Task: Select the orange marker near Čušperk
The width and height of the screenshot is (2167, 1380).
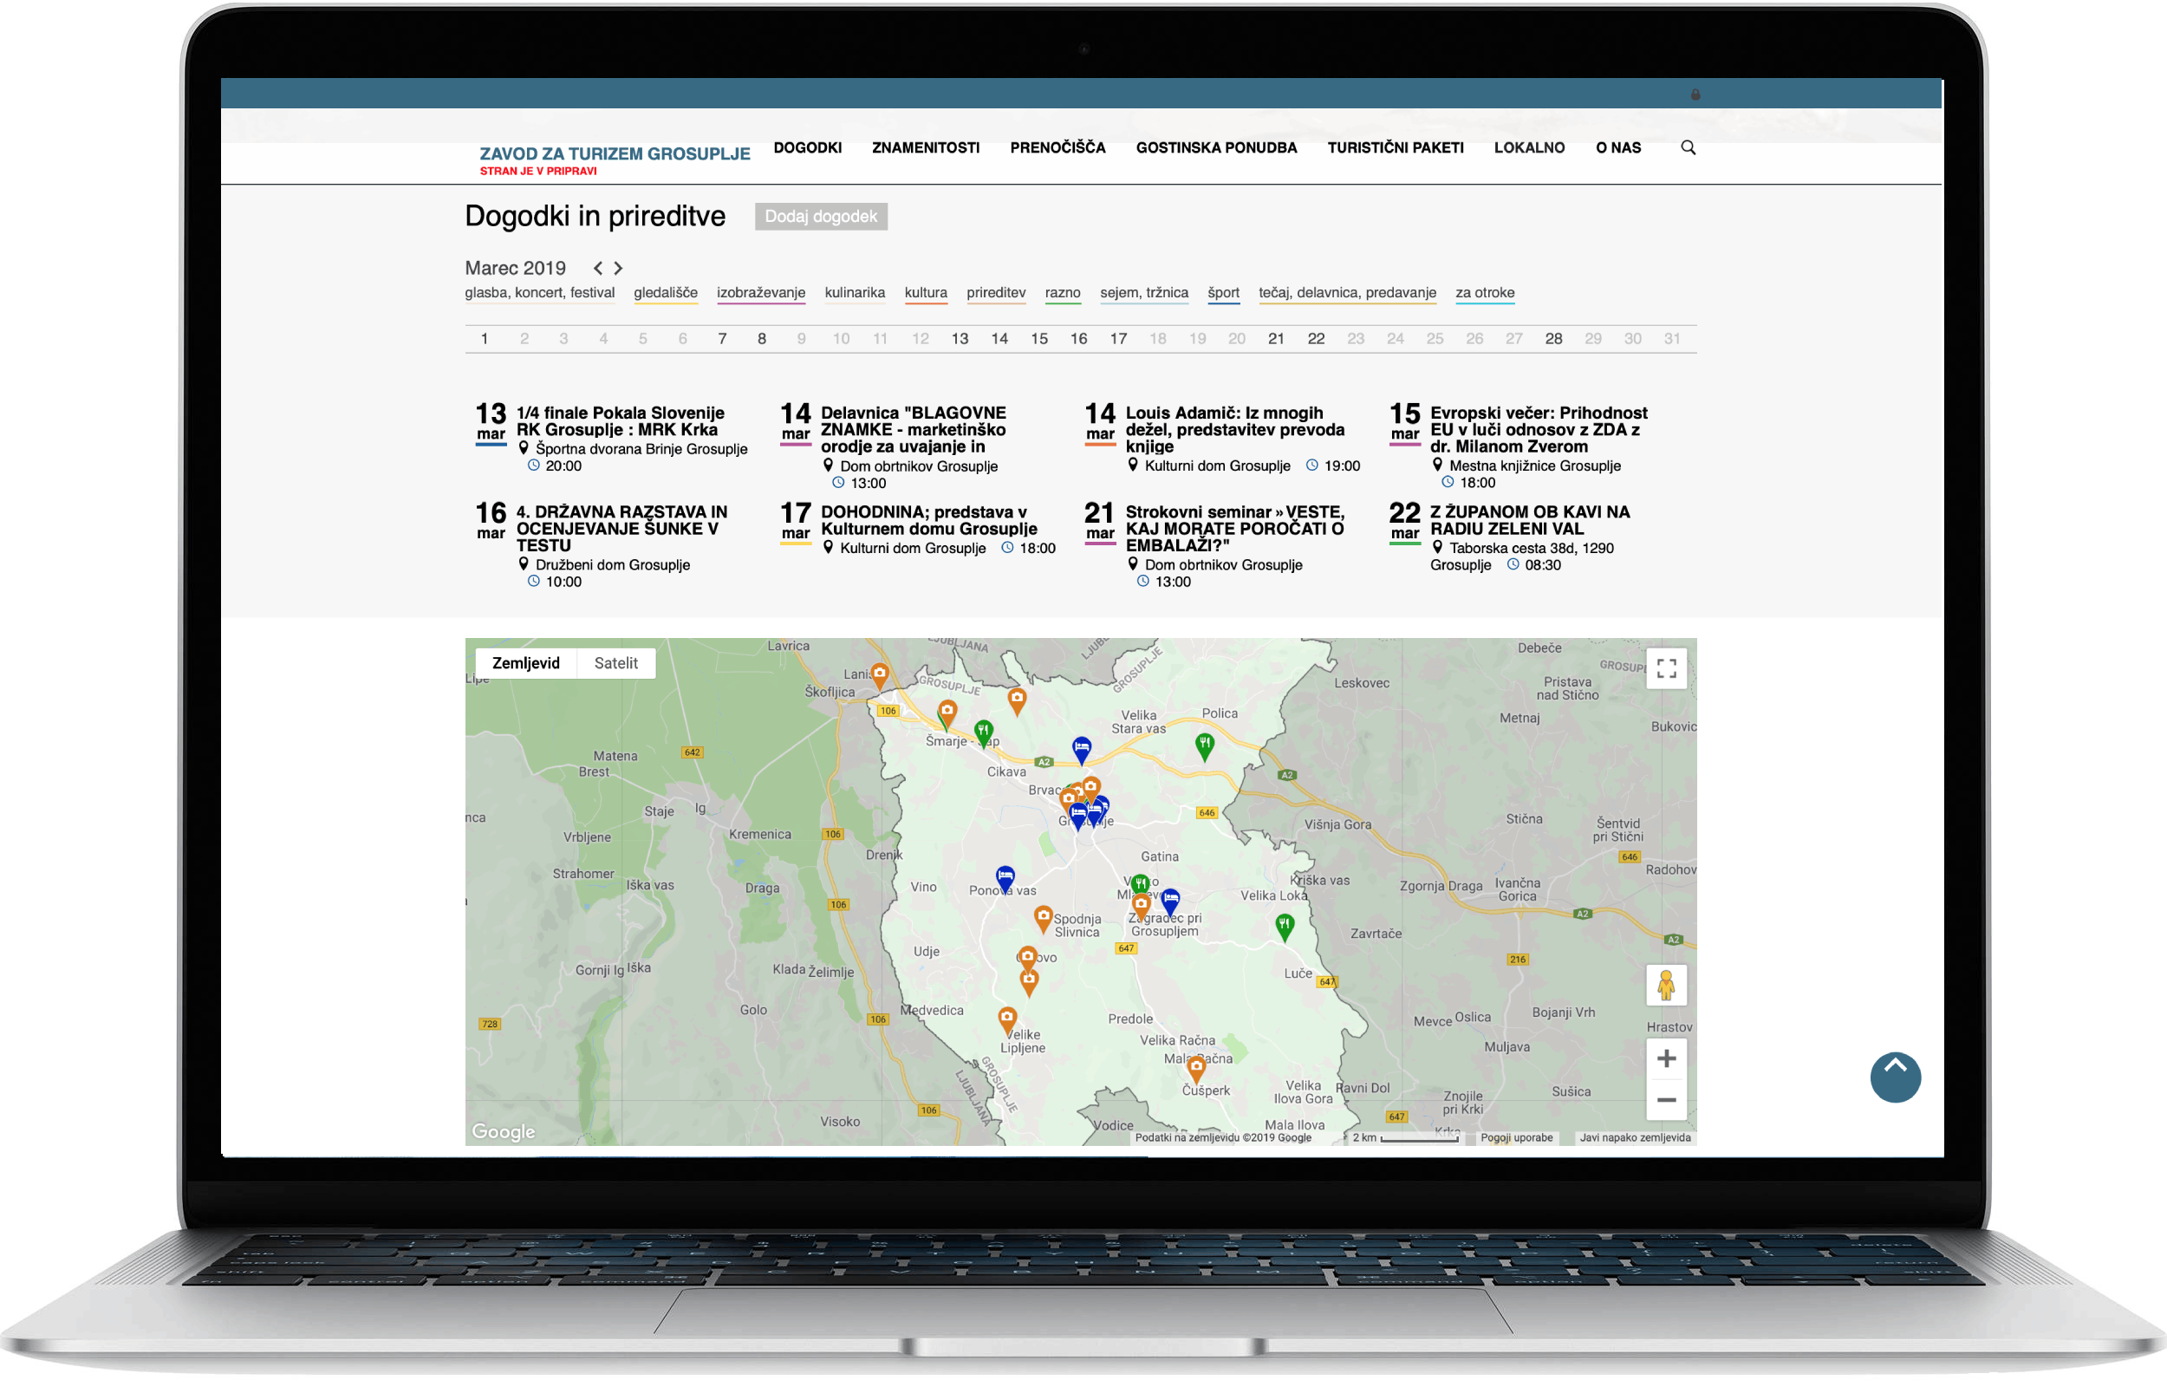Action: [x=1195, y=1069]
